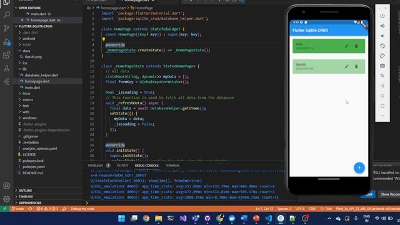The image size is (400, 225).
Task: Rotate the emulator left
Action: [382, 46]
